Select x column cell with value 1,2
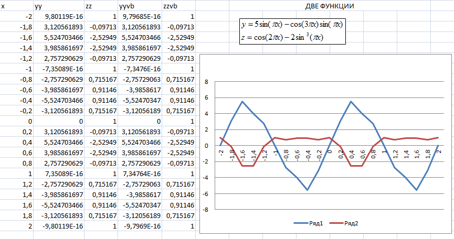Image resolution: width=454 pixels, height=239 pixels. pyautogui.click(x=16, y=184)
